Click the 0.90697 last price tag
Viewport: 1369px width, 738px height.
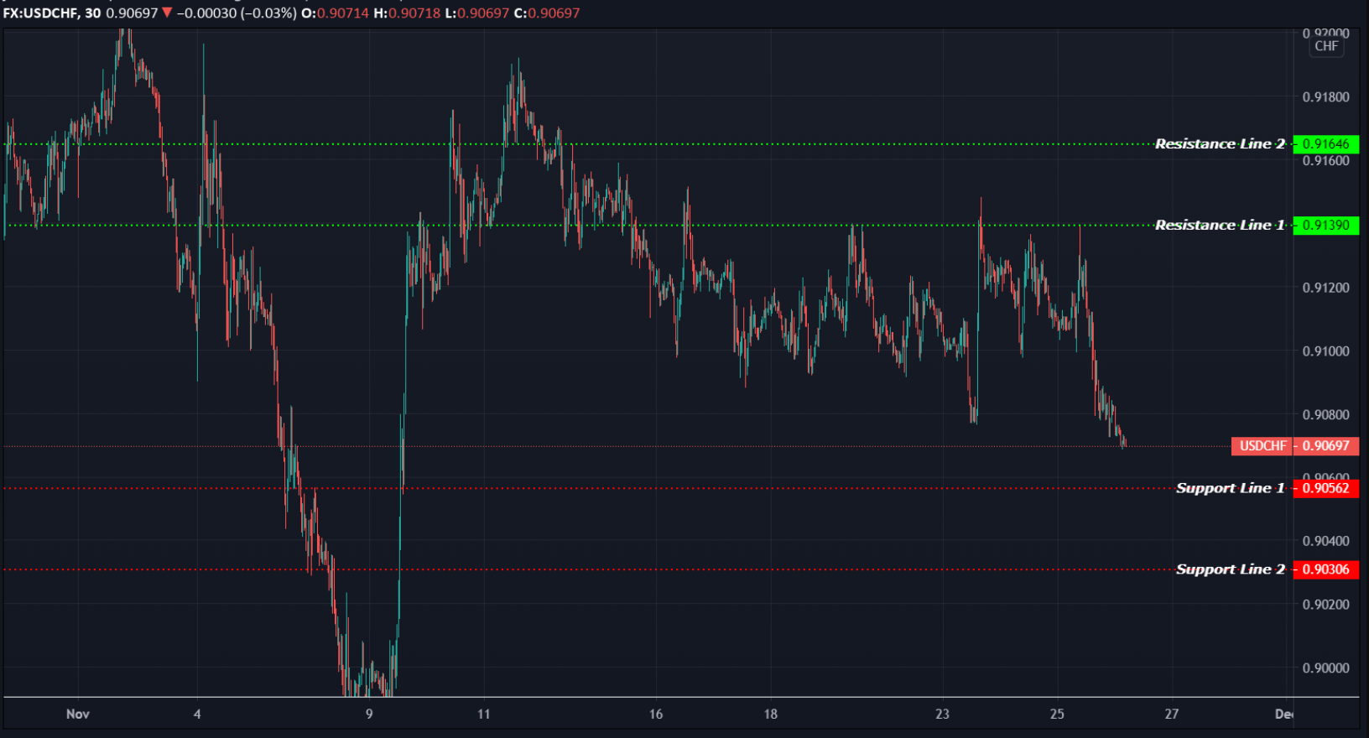click(x=1326, y=446)
